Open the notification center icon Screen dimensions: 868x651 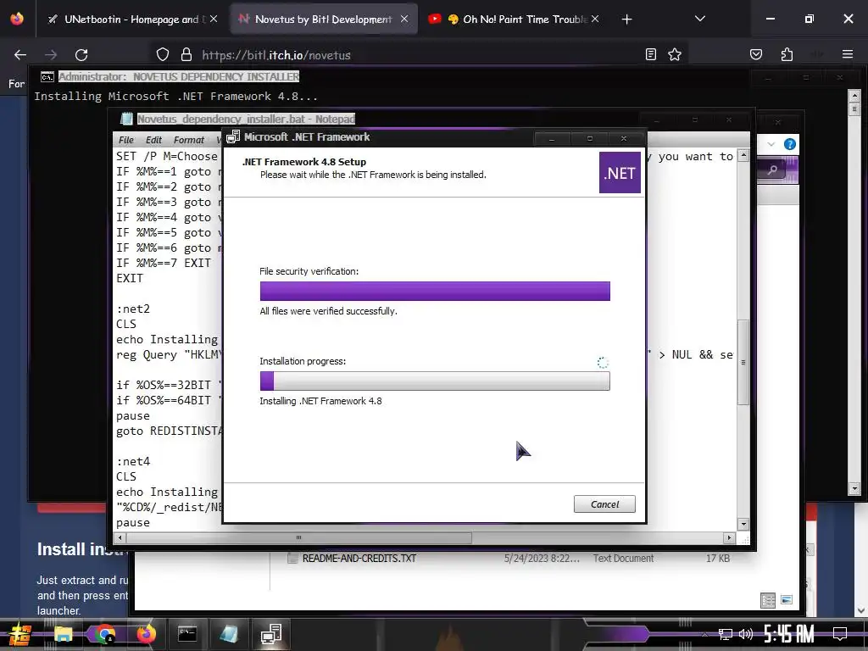tap(840, 634)
